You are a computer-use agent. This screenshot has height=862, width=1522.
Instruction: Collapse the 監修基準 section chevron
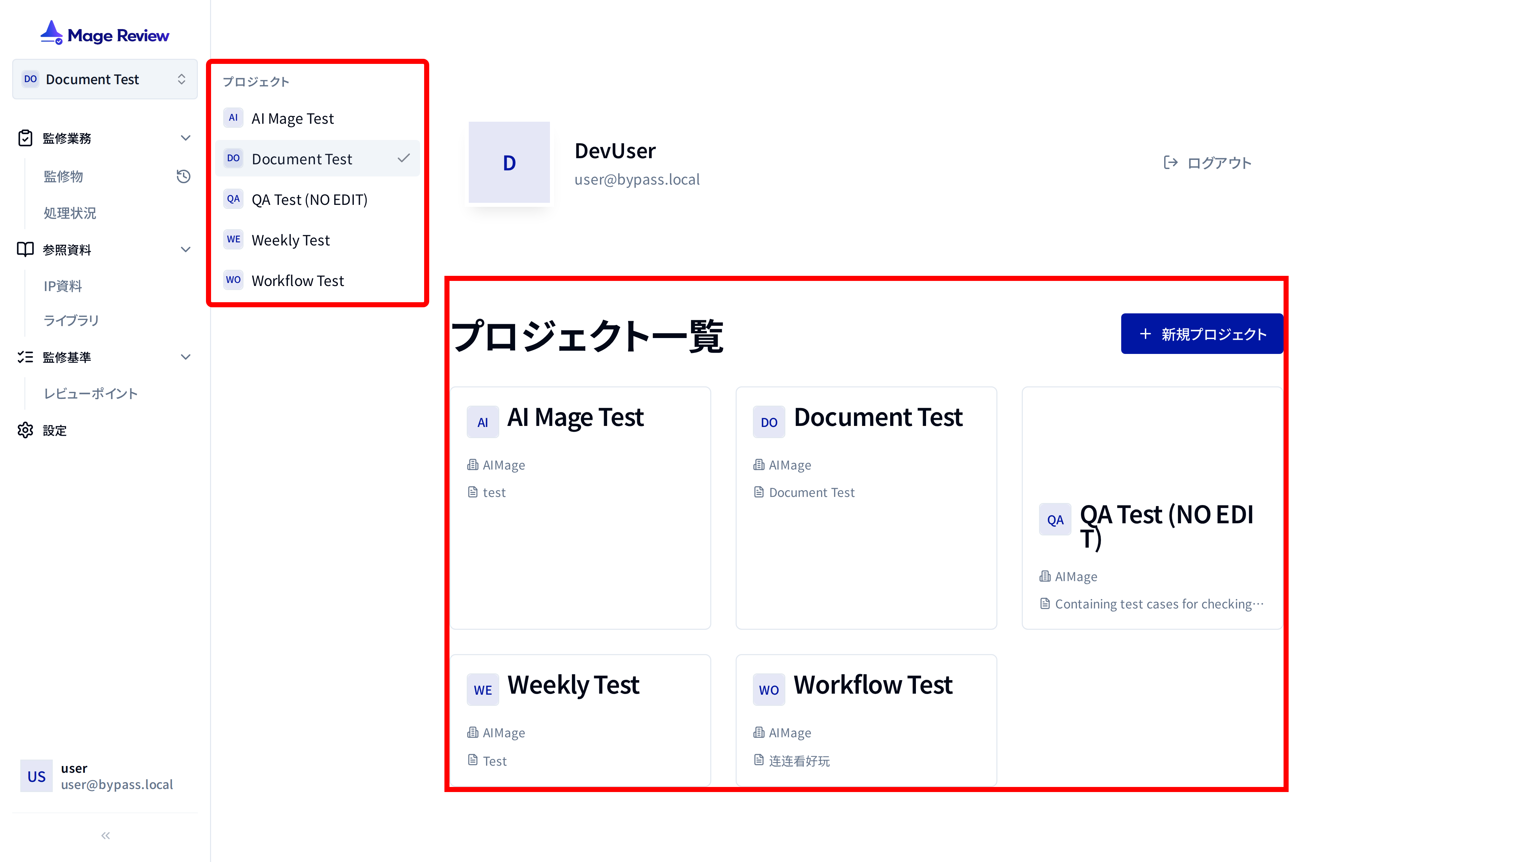pos(185,357)
